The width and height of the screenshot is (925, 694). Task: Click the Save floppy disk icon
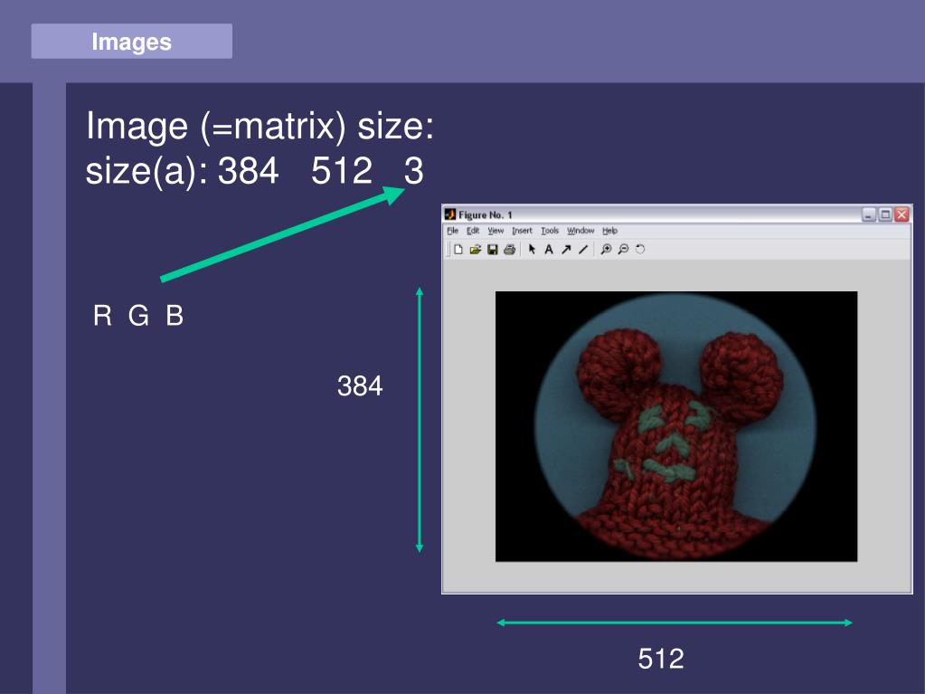tap(493, 250)
